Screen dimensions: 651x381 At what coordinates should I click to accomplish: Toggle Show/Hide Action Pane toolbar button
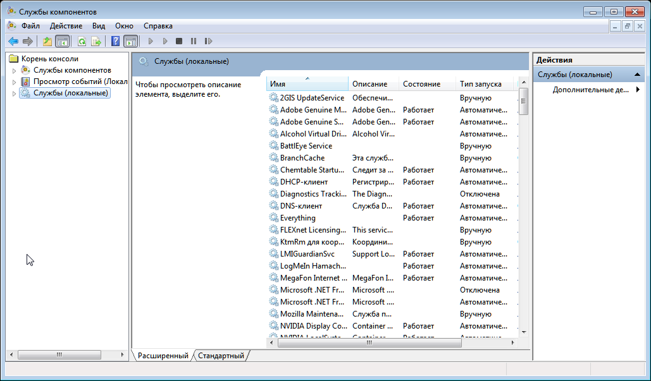coord(130,41)
